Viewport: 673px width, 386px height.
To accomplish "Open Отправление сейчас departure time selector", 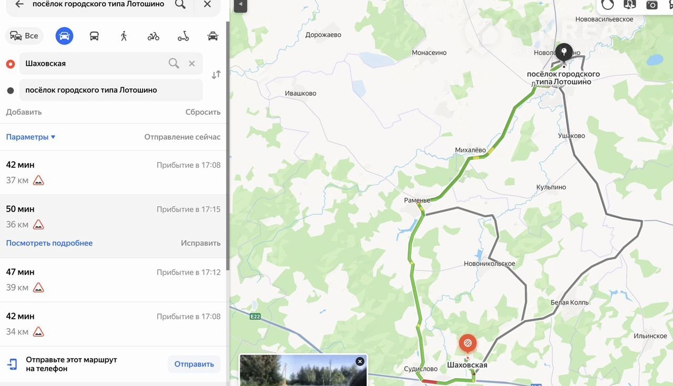I will click(x=182, y=137).
